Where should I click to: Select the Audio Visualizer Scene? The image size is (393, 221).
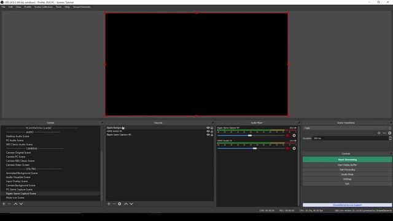click(x=18, y=177)
